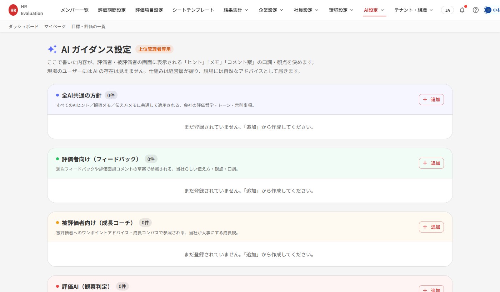
Task: Expand the 環境設定 dropdown menu
Action: [341, 10]
